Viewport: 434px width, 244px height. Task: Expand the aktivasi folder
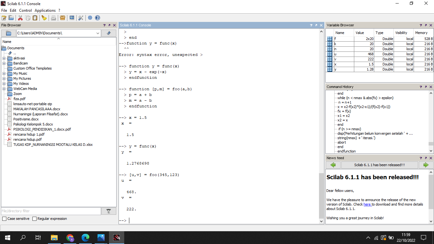4,58
